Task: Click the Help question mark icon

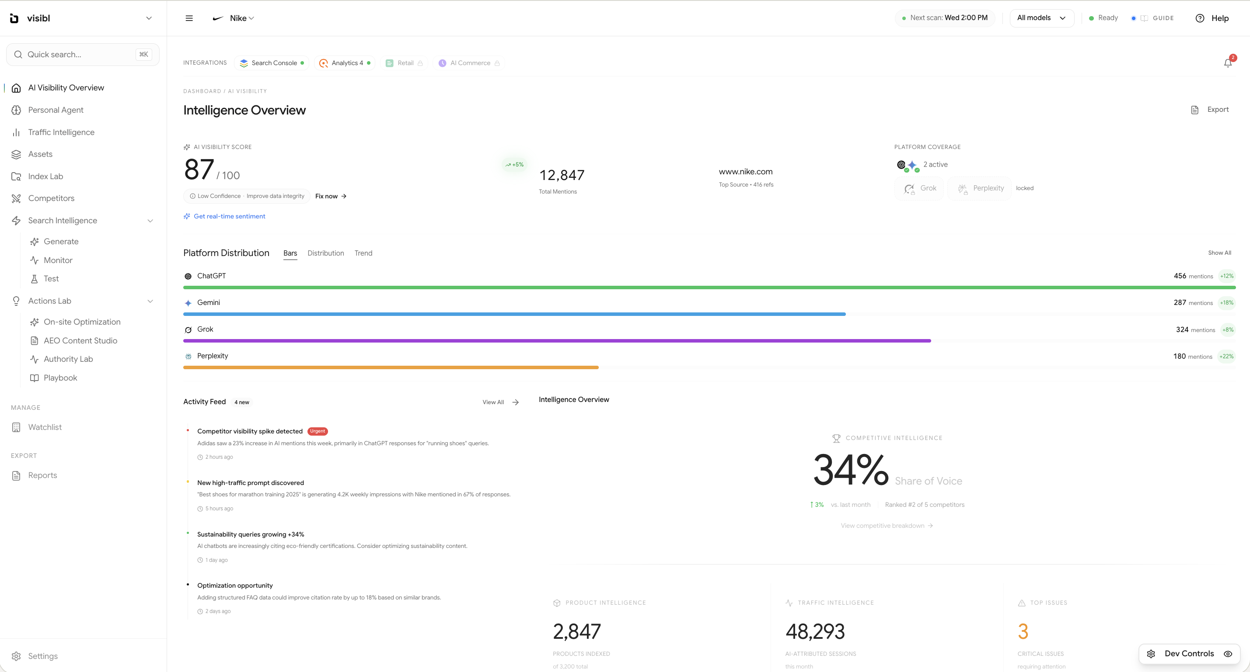Action: point(1200,18)
